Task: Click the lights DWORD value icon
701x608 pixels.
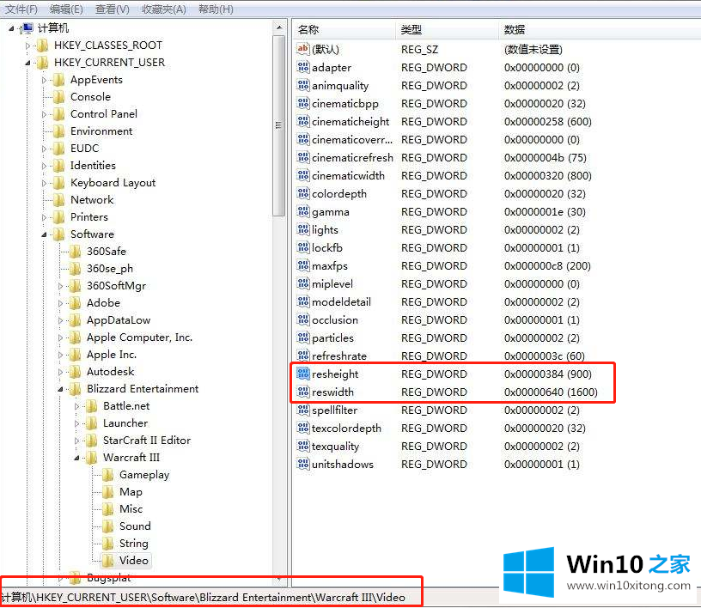Action: pyautogui.click(x=303, y=229)
